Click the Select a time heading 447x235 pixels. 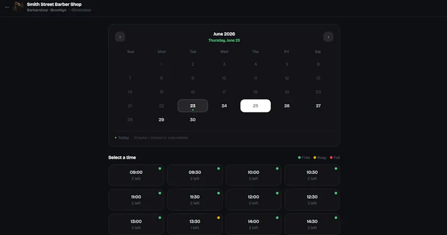[122, 157]
